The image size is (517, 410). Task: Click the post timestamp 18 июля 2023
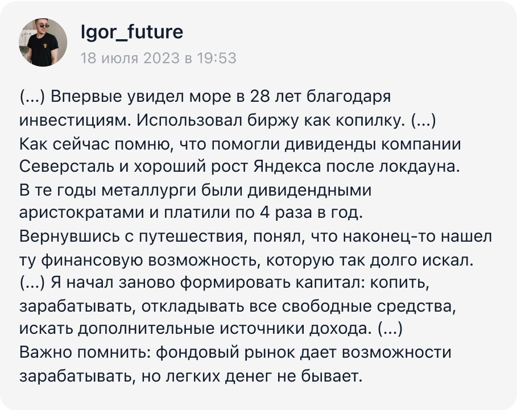tap(130, 58)
